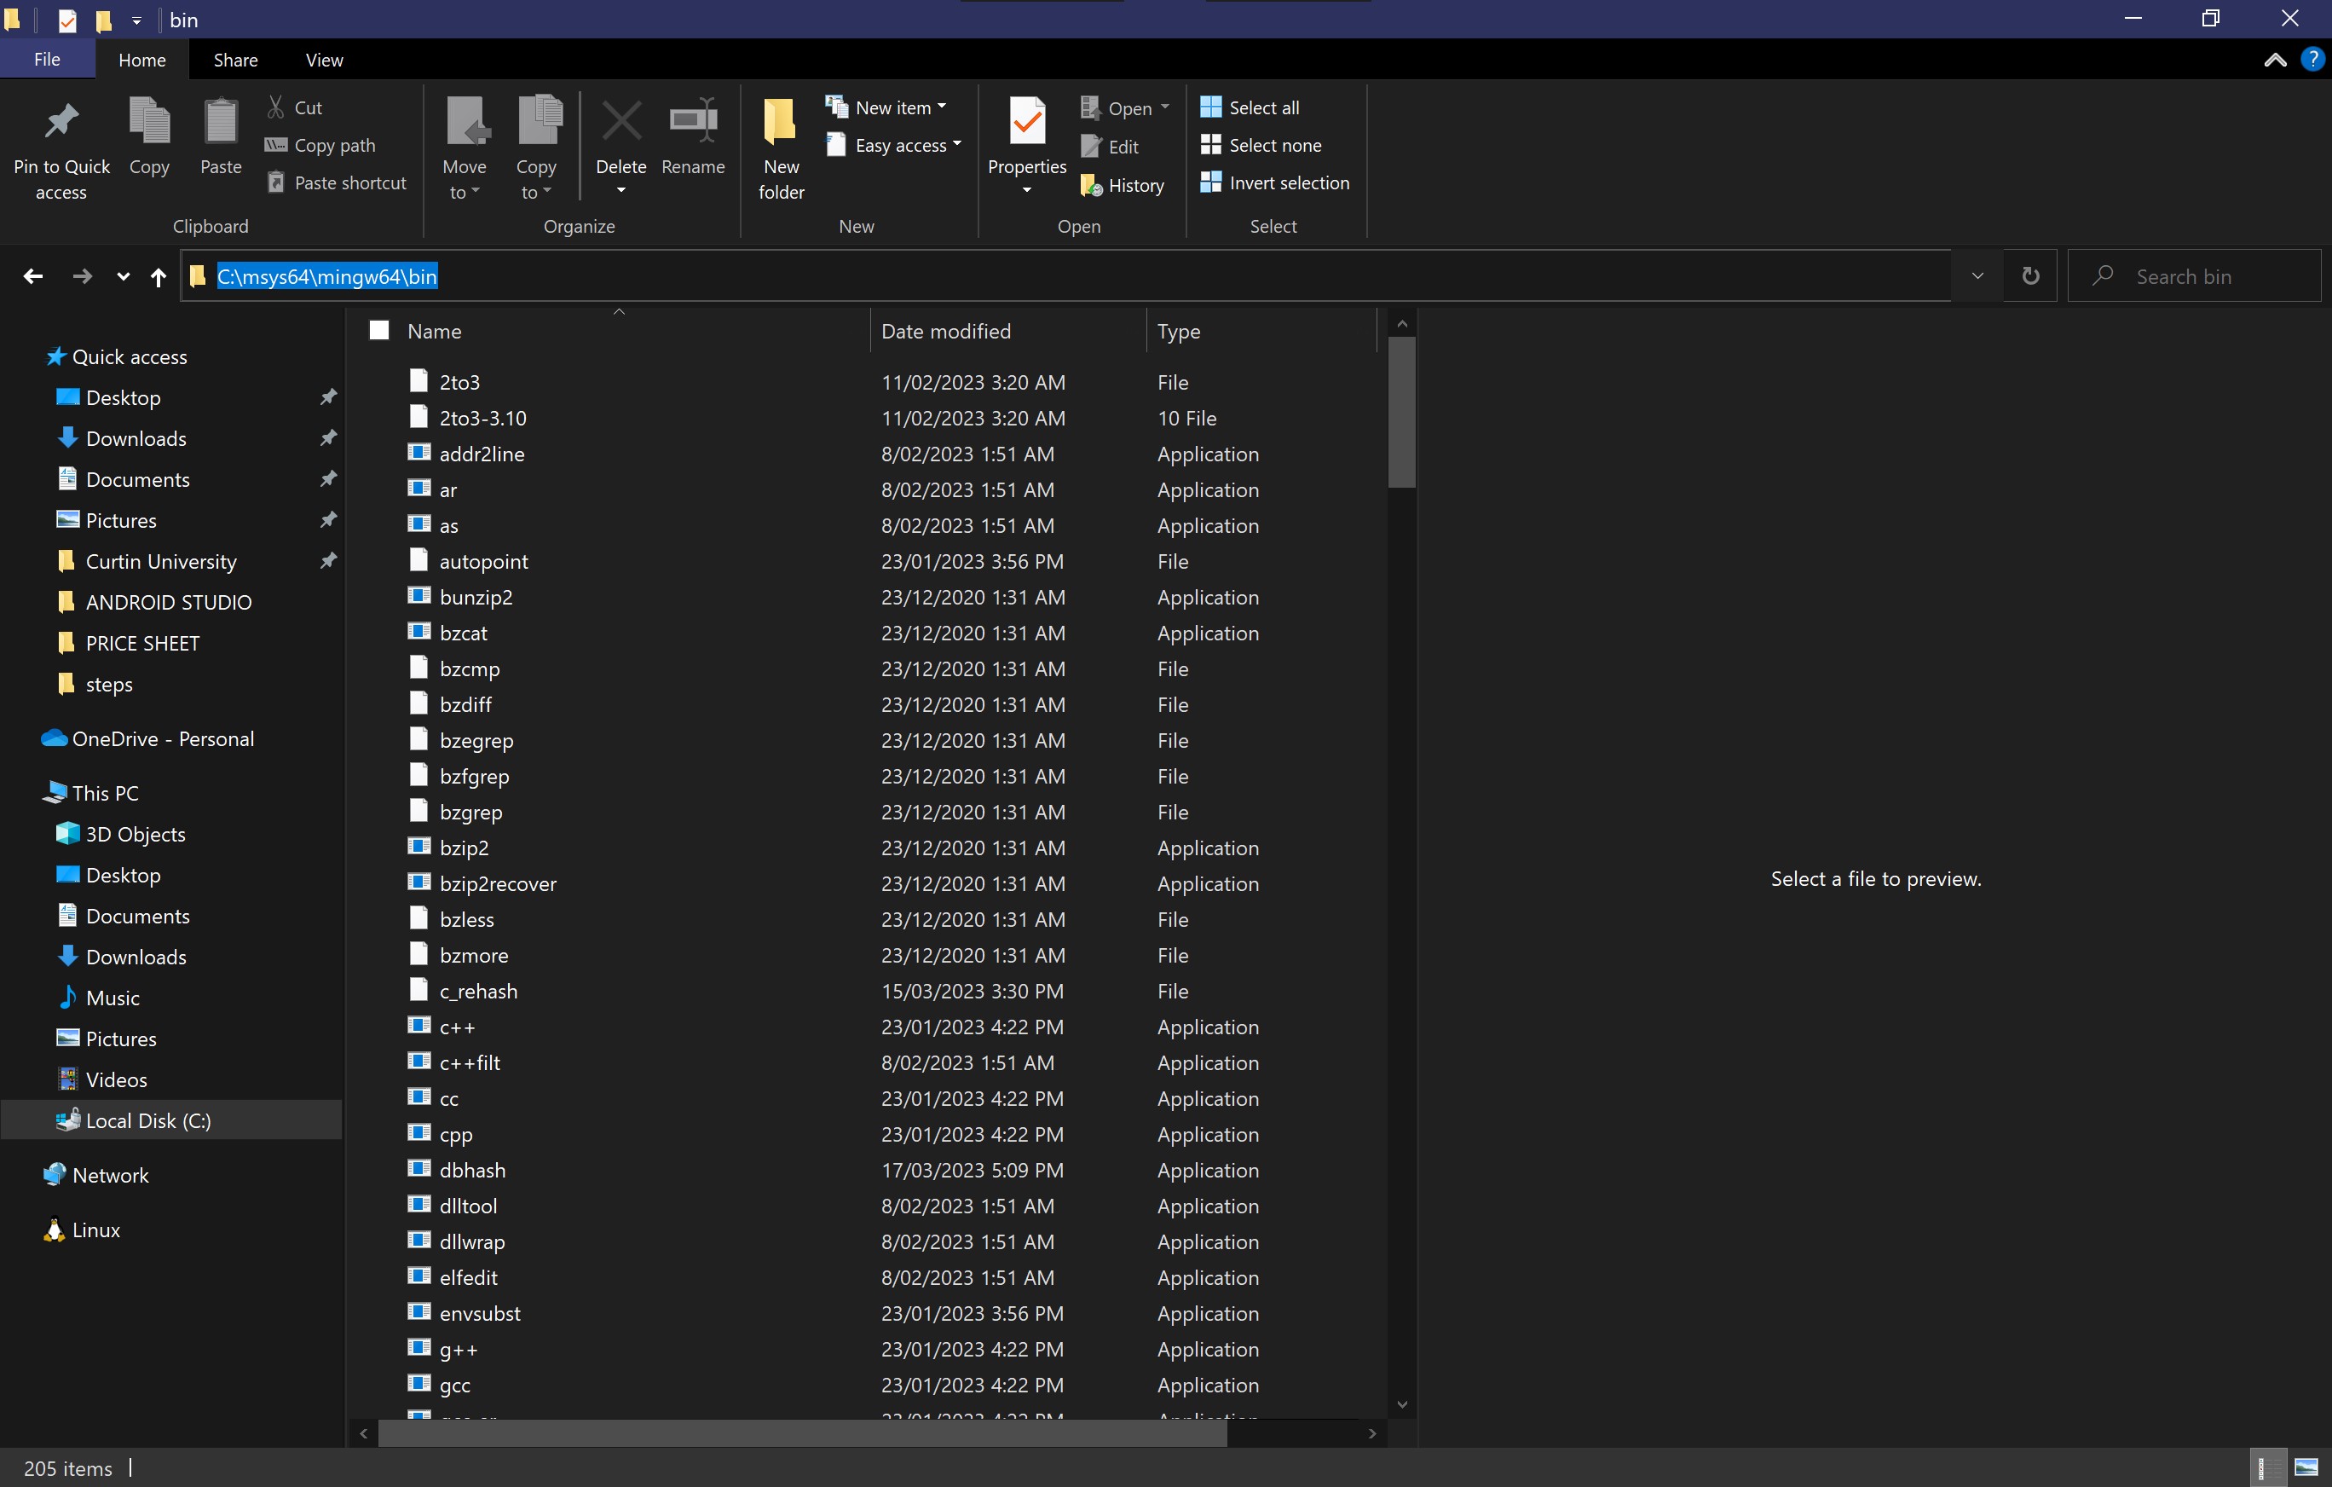The image size is (2332, 1487).
Task: Open Curtin University pinned folder
Action: (161, 562)
